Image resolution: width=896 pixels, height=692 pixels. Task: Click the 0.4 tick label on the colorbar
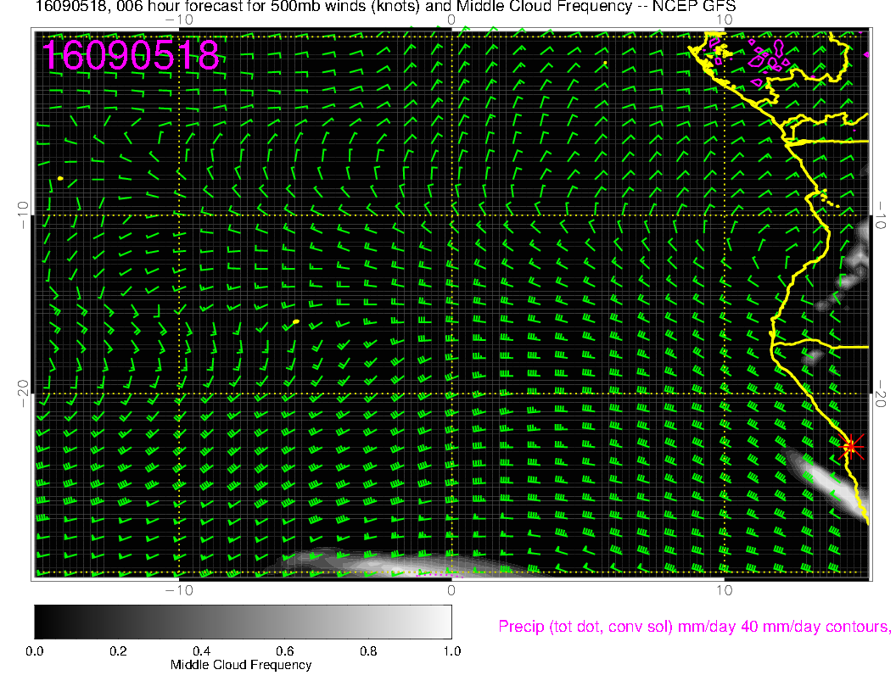pos(201,651)
